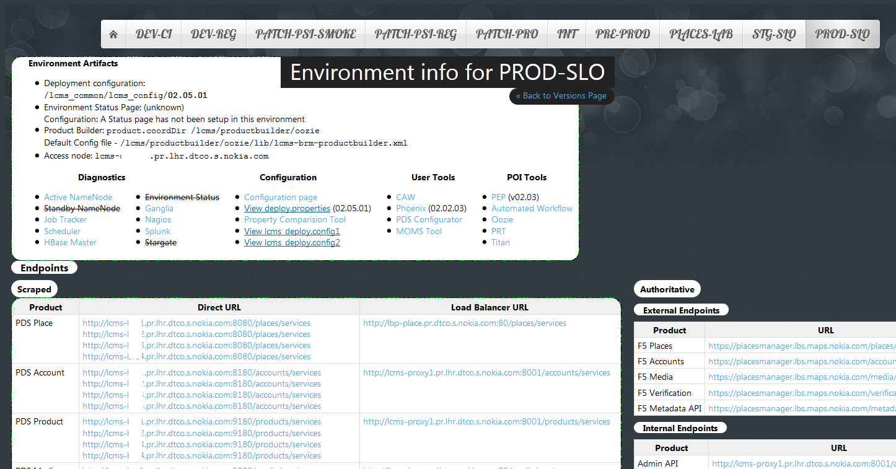896x469 pixels.
Task: Open the Automated Workflow link
Action: pyautogui.click(x=532, y=208)
